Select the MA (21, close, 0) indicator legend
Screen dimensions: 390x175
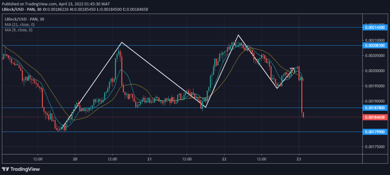coord(20,25)
